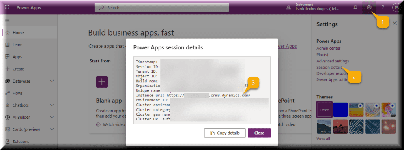The height and width of the screenshot is (150, 404).
Task: Click the Instance url line in the details
Action: click(x=193, y=96)
